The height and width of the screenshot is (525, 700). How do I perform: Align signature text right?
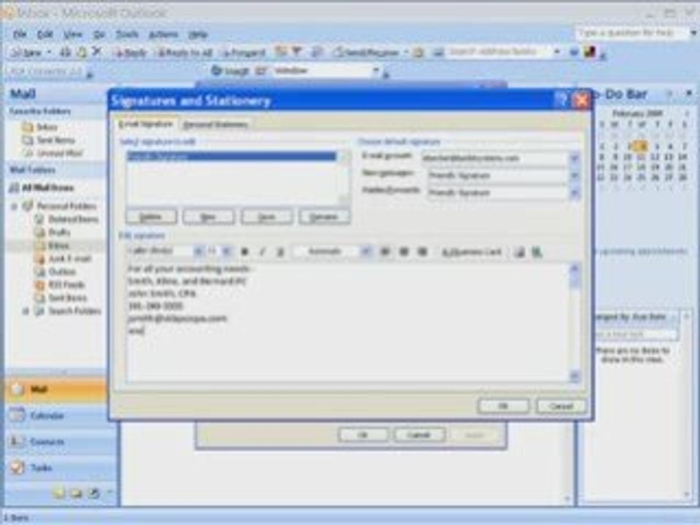pyautogui.click(x=422, y=252)
